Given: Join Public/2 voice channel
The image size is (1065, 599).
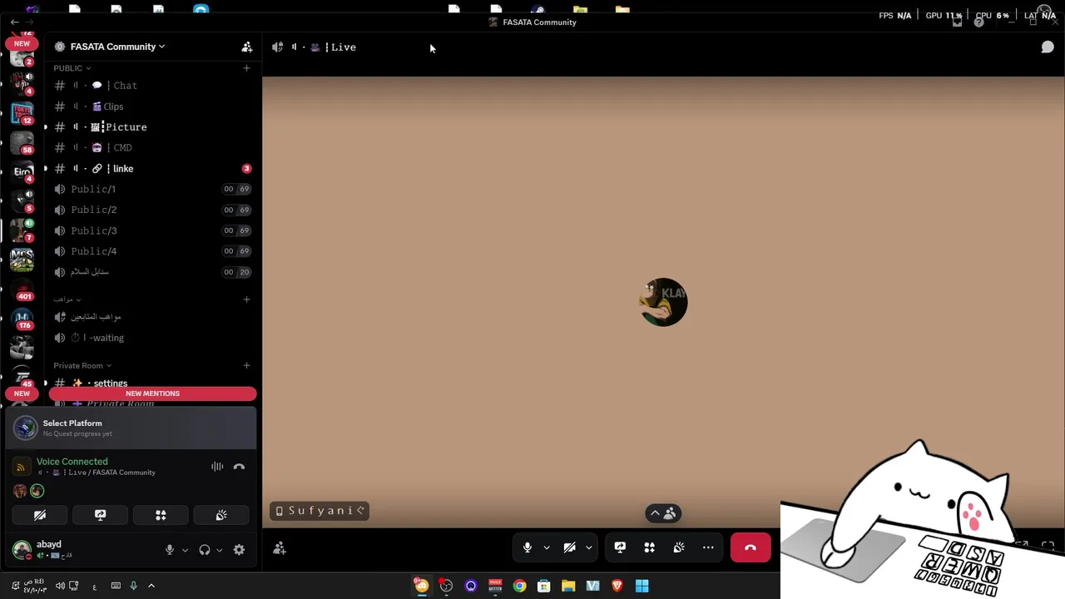Looking at the screenshot, I should [152, 210].
